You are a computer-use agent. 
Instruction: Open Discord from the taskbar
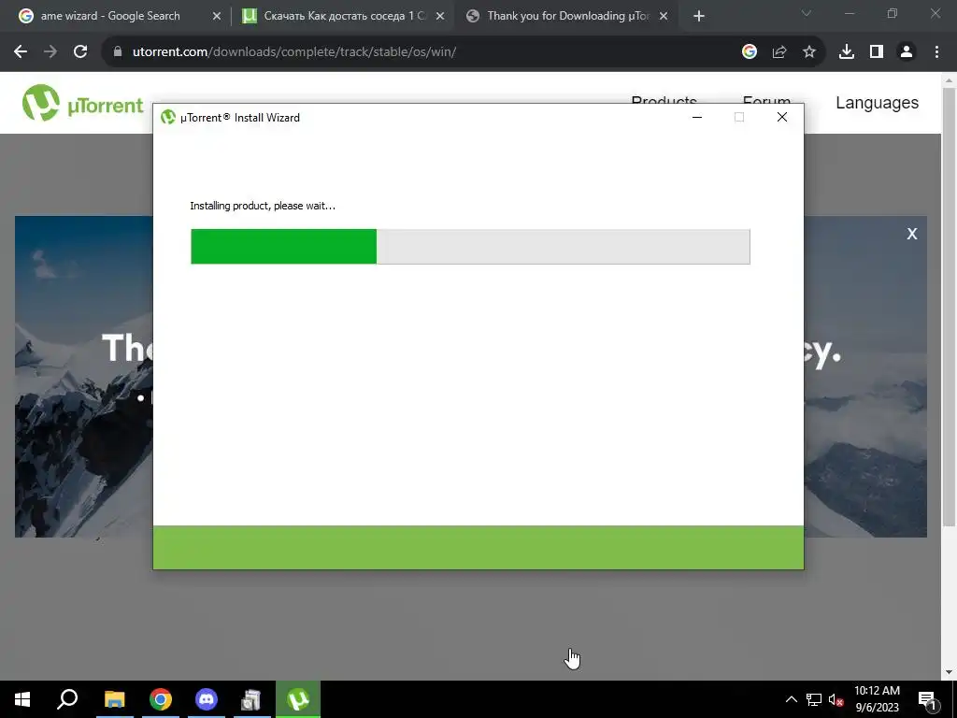[207, 699]
